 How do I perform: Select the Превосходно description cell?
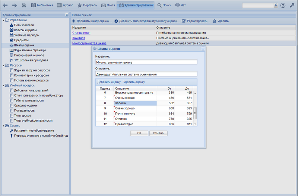tap(135, 124)
